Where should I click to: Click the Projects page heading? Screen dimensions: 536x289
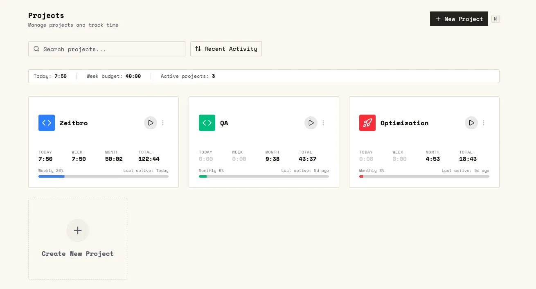pos(46,16)
